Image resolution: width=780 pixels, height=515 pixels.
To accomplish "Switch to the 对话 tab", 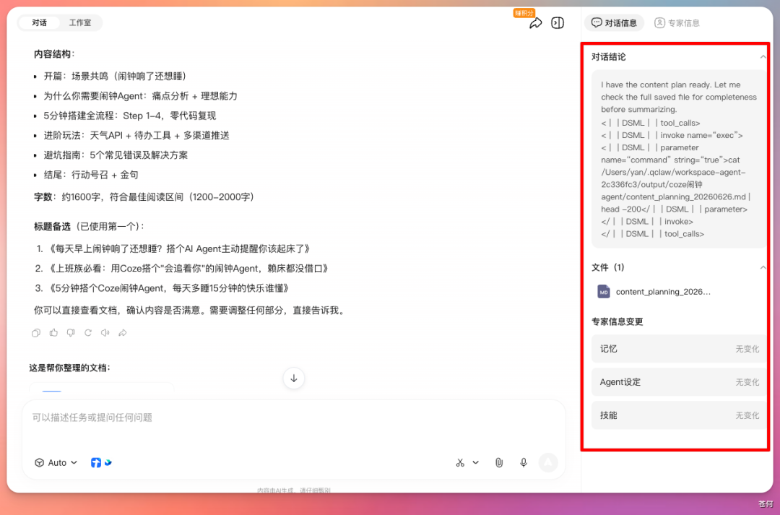I will [39, 23].
